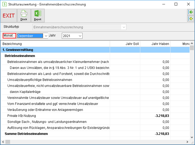The width and height of the screenshot is (195, 145).
Task: Select the '1. Gewinnermittlung' row
Action: [x=95, y=50]
